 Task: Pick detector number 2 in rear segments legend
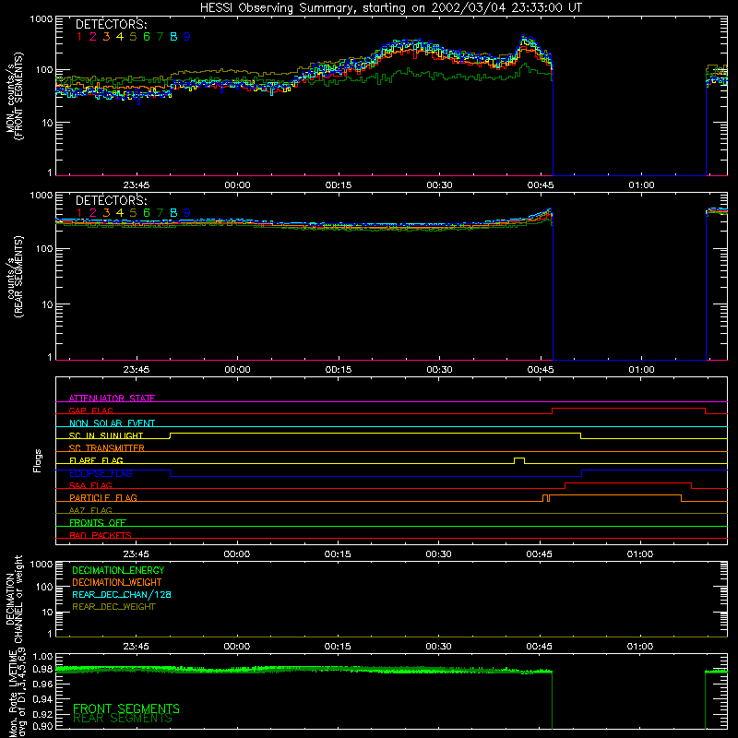[93, 213]
